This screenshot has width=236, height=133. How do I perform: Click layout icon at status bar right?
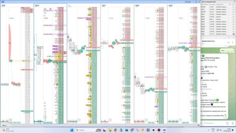click(198, 126)
